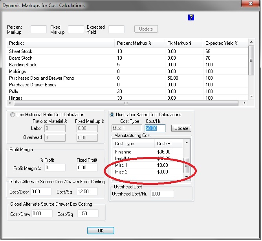
Task: Click the product list horizontal scrollbar
Action: [x=126, y=103]
